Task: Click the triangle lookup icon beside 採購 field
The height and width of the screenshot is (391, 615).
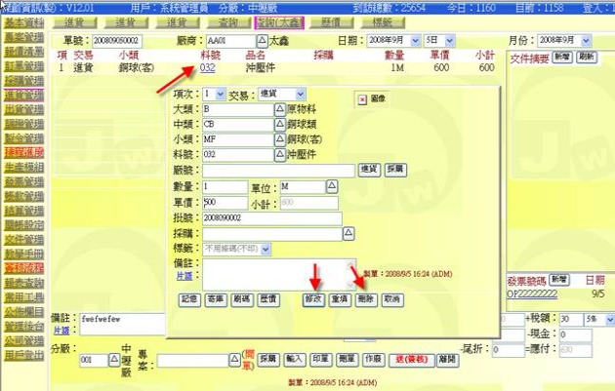Action: (349, 233)
